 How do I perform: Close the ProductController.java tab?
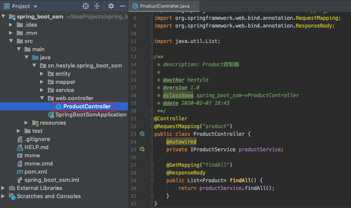point(194,6)
